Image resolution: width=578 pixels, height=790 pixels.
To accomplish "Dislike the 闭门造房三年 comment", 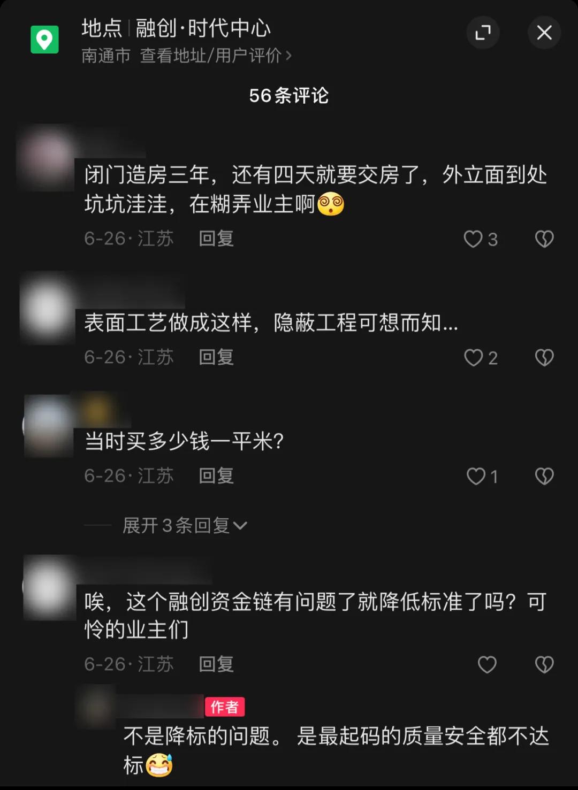I will [x=544, y=239].
